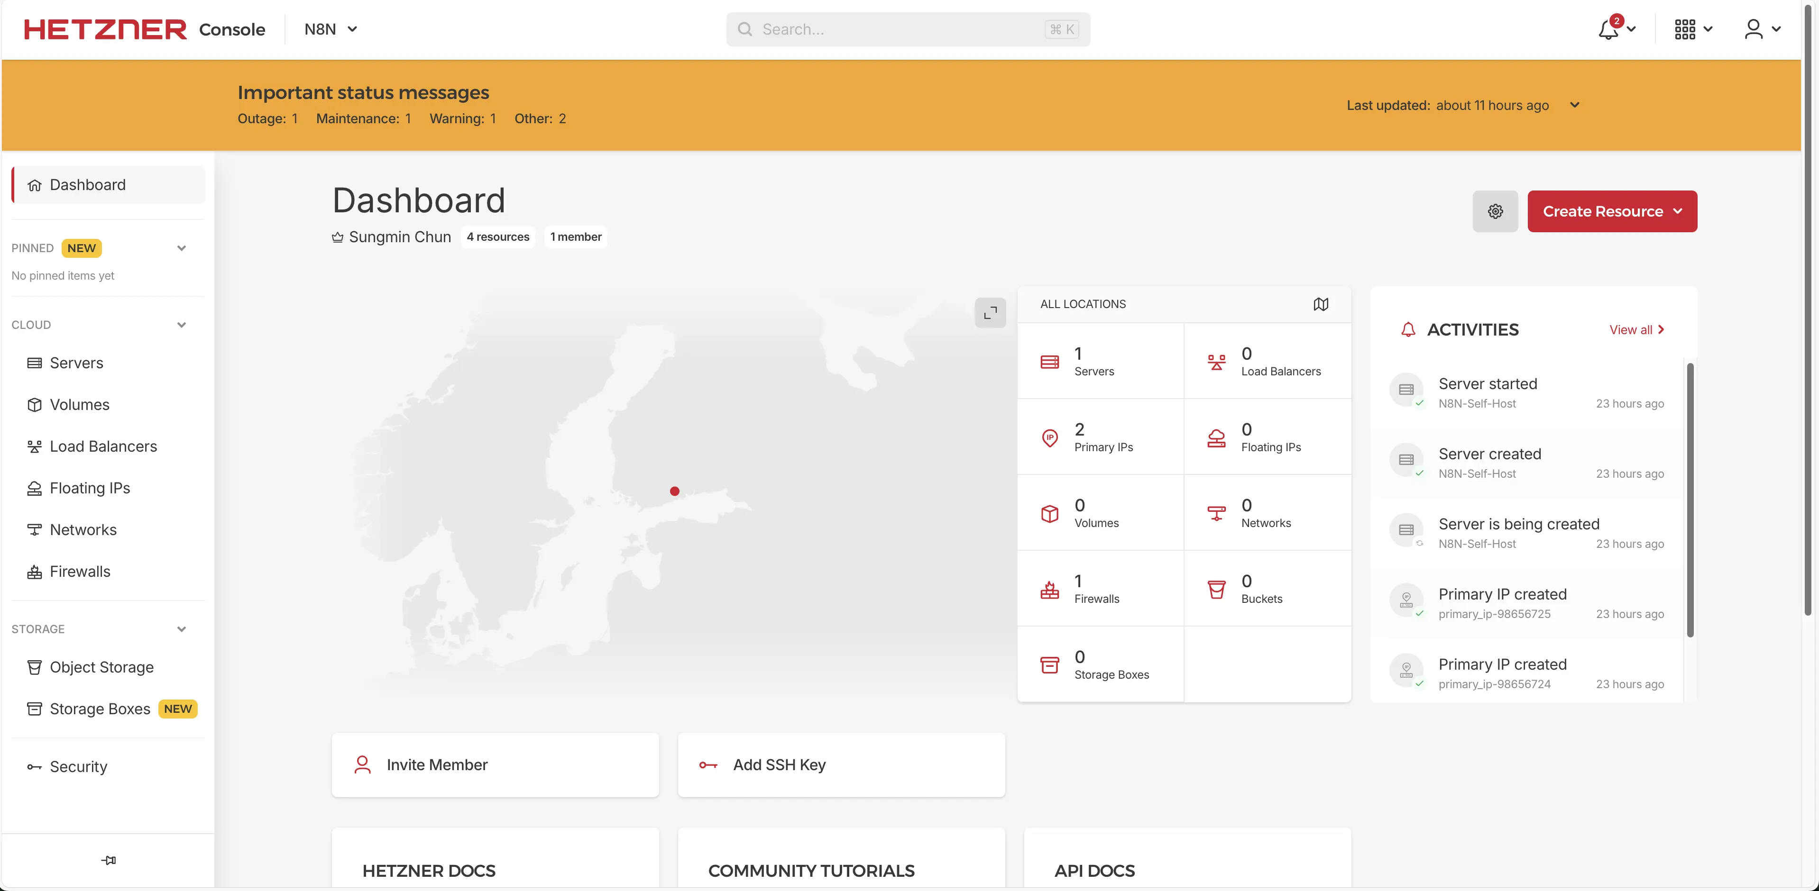The height and width of the screenshot is (891, 1819).
Task: Open the apps grid menu icon
Action: coord(1684,30)
